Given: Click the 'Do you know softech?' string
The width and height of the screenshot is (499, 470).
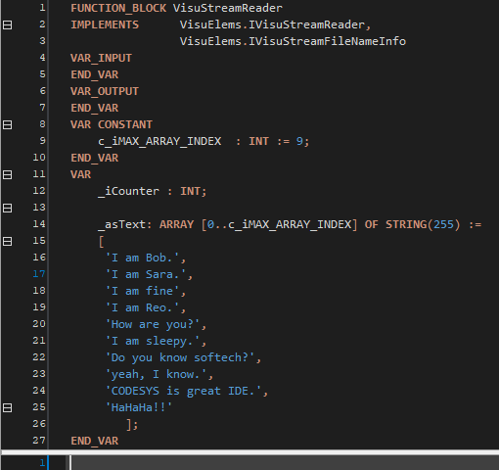Looking at the screenshot, I should pos(180,357).
